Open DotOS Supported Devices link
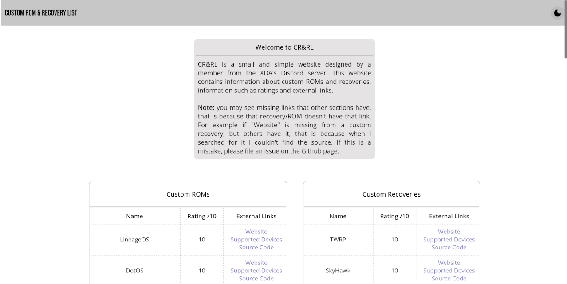Image resolution: width=567 pixels, height=284 pixels. 256,271
